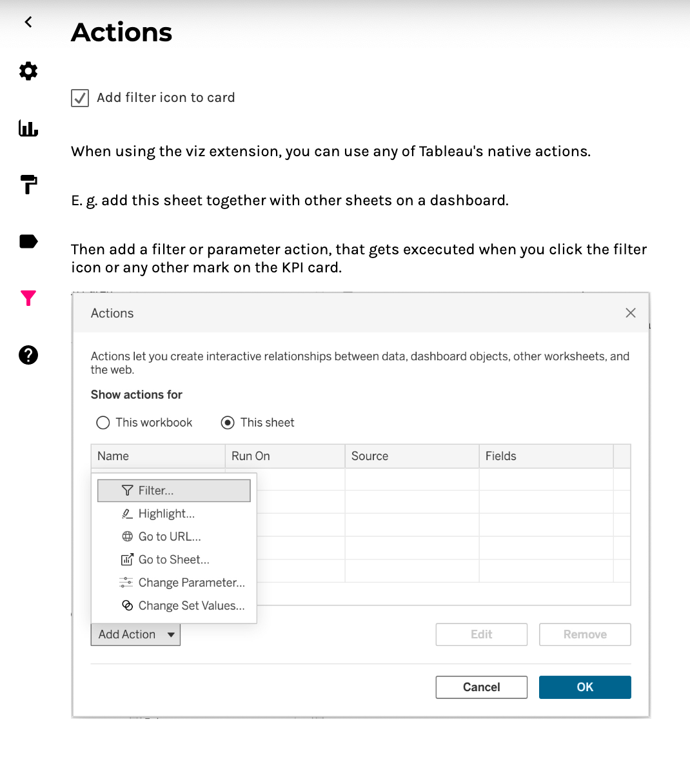
Task: Confirm with the OK button
Action: coord(585,687)
